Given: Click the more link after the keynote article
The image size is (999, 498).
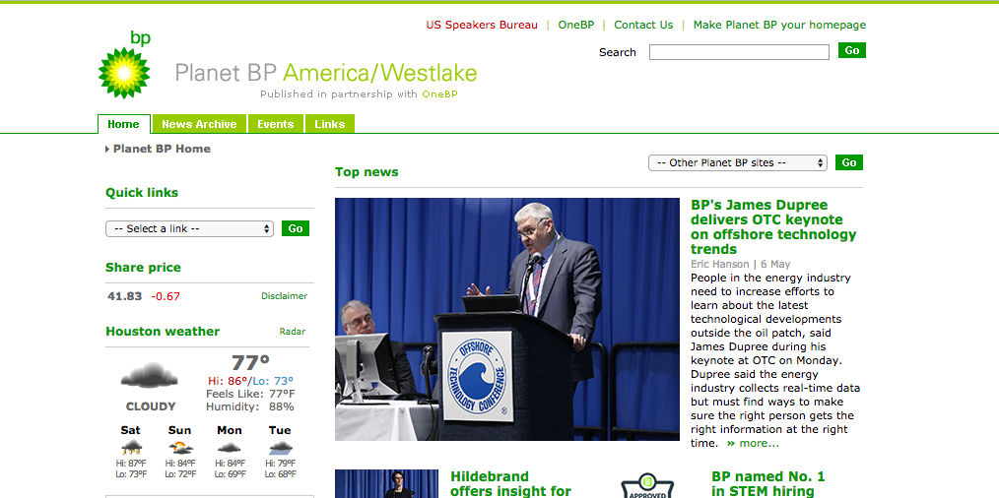Looking at the screenshot, I should 753,443.
